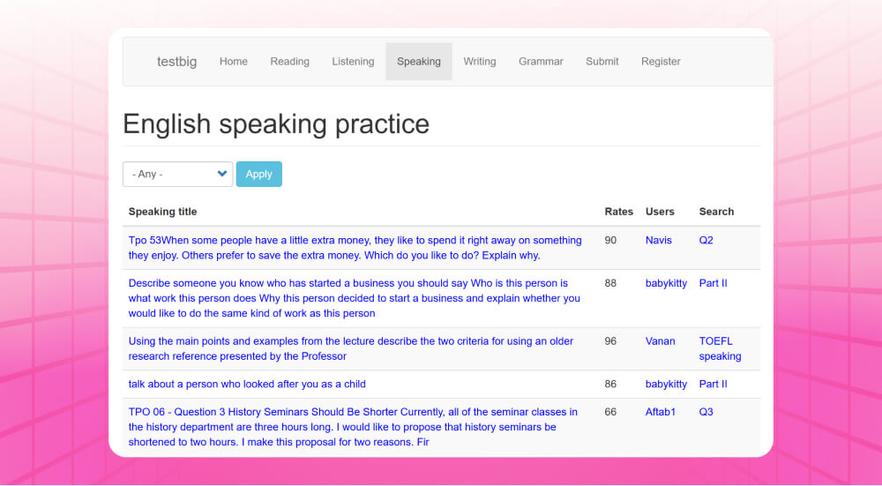Click the 'TOEFL speaking' search tag
The height and width of the screenshot is (486, 882).
(720, 348)
